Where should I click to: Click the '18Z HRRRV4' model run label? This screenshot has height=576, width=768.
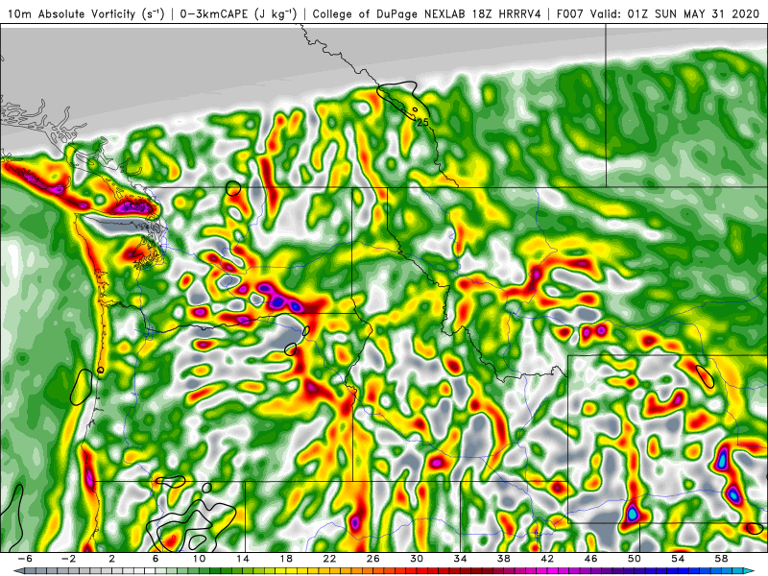point(507,13)
